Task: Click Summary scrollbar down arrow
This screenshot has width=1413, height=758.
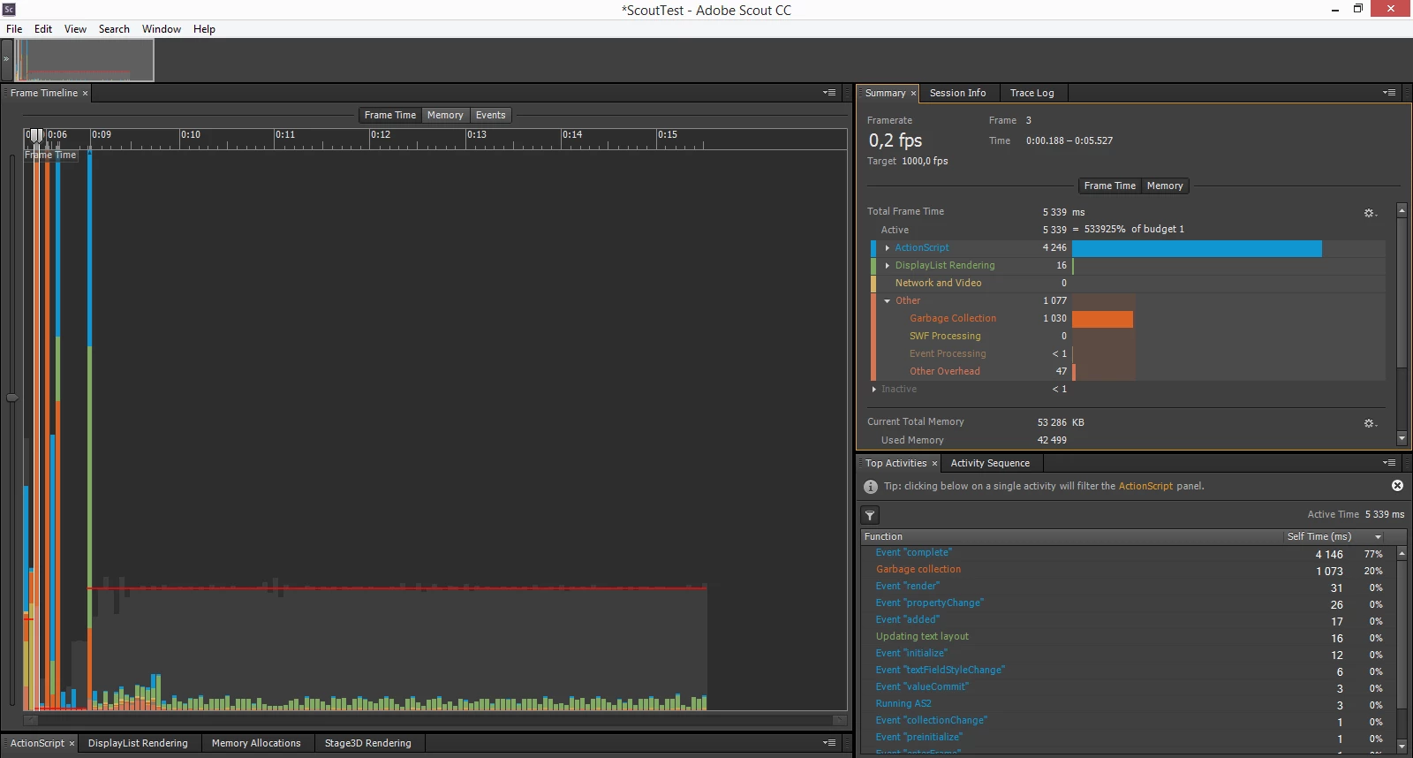Action: point(1402,438)
